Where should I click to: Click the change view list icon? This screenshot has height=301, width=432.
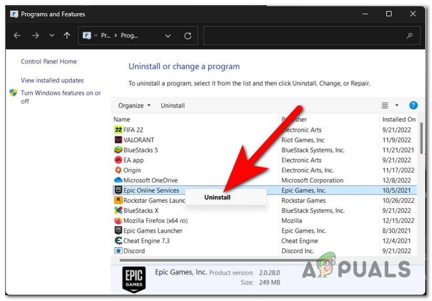(x=385, y=105)
